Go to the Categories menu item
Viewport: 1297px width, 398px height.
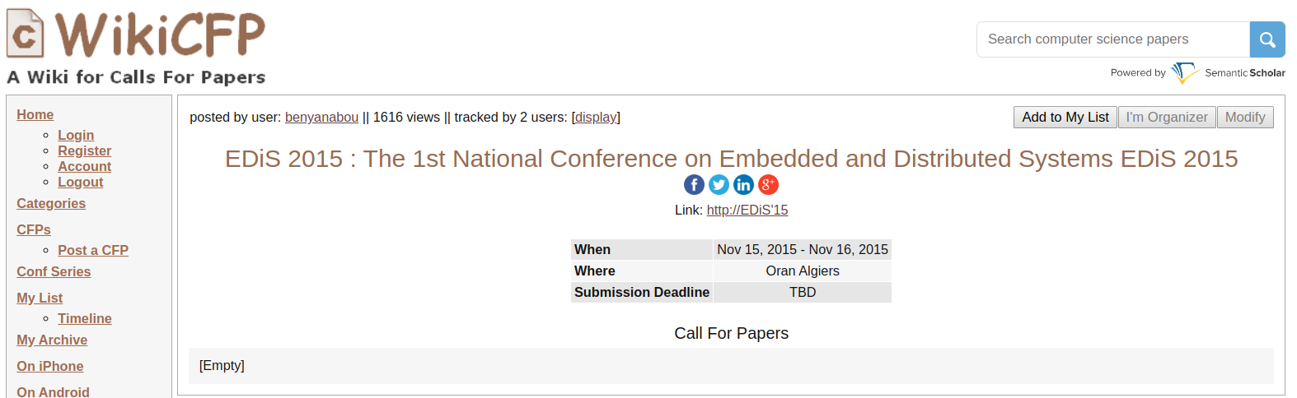[51, 204]
